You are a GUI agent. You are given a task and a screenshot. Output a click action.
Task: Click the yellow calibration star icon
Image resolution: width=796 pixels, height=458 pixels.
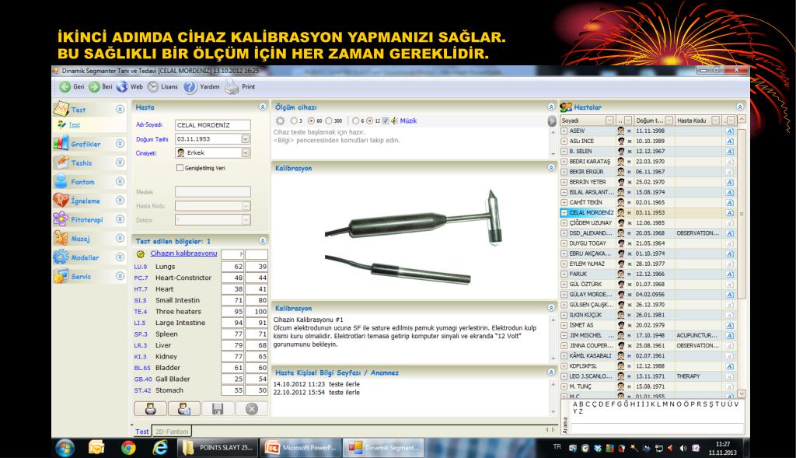141,253
